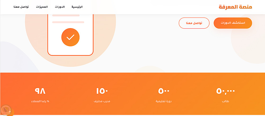
Task: Open the المميزات navigation link
Action: coord(42,7)
